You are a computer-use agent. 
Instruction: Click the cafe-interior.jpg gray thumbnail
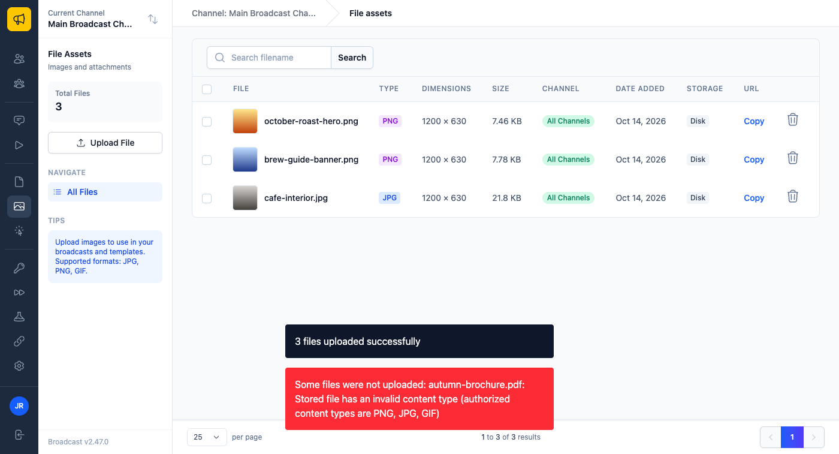[245, 198]
